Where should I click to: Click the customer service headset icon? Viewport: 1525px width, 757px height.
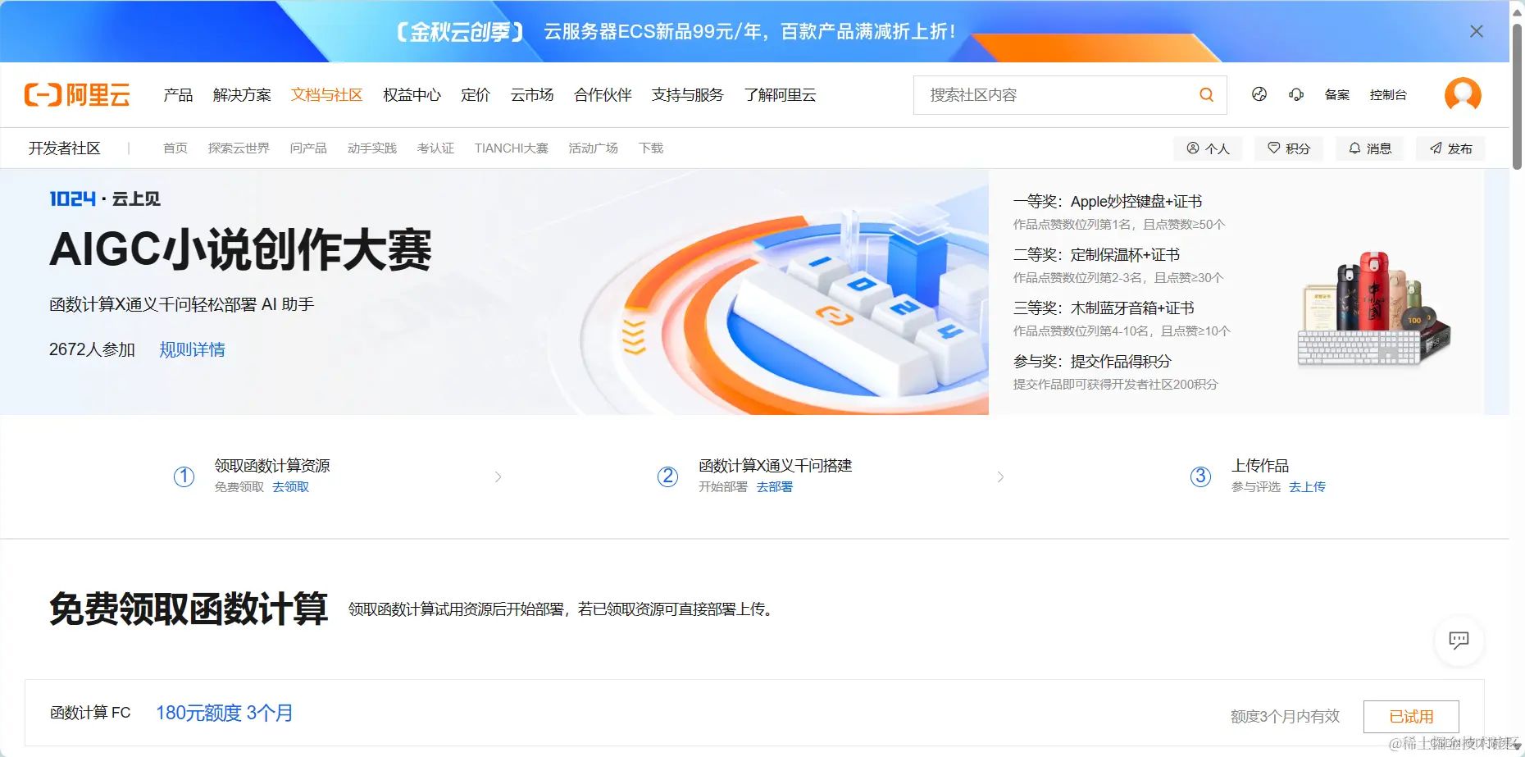click(x=1296, y=94)
